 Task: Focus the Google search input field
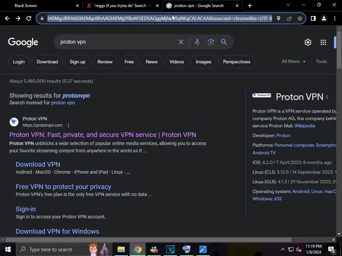pyautogui.click(x=118, y=42)
